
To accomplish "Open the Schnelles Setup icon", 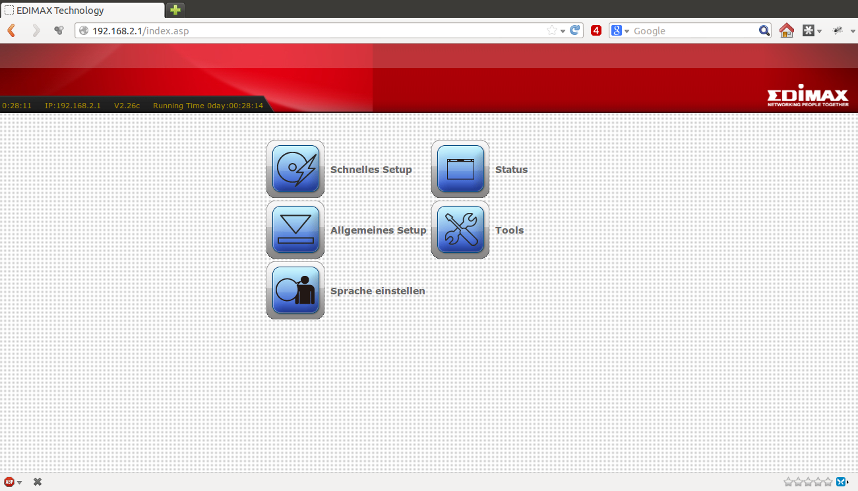I will click(295, 169).
